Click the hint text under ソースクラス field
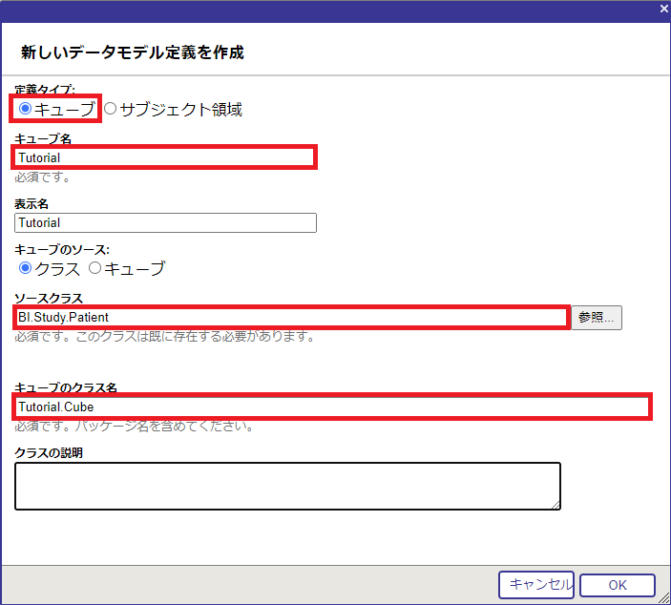 point(164,337)
